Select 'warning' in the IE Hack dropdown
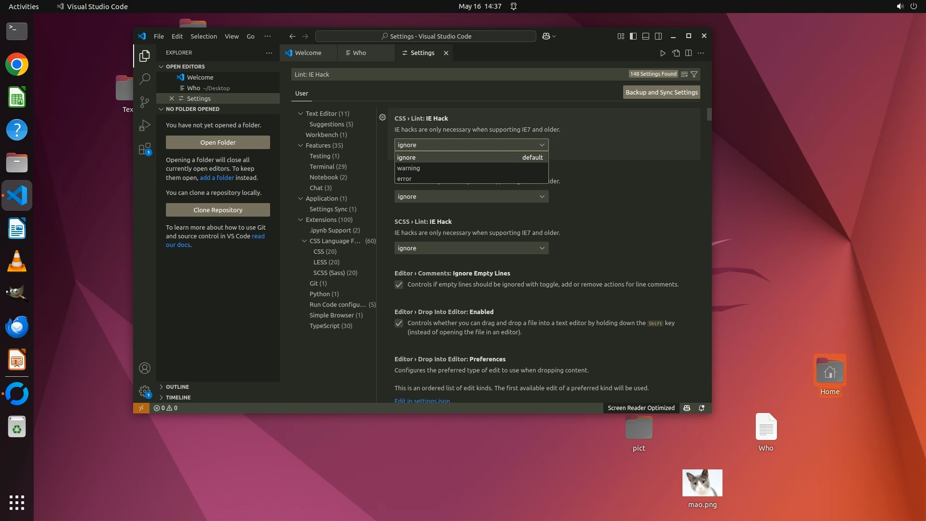The image size is (926, 521). coord(409,168)
